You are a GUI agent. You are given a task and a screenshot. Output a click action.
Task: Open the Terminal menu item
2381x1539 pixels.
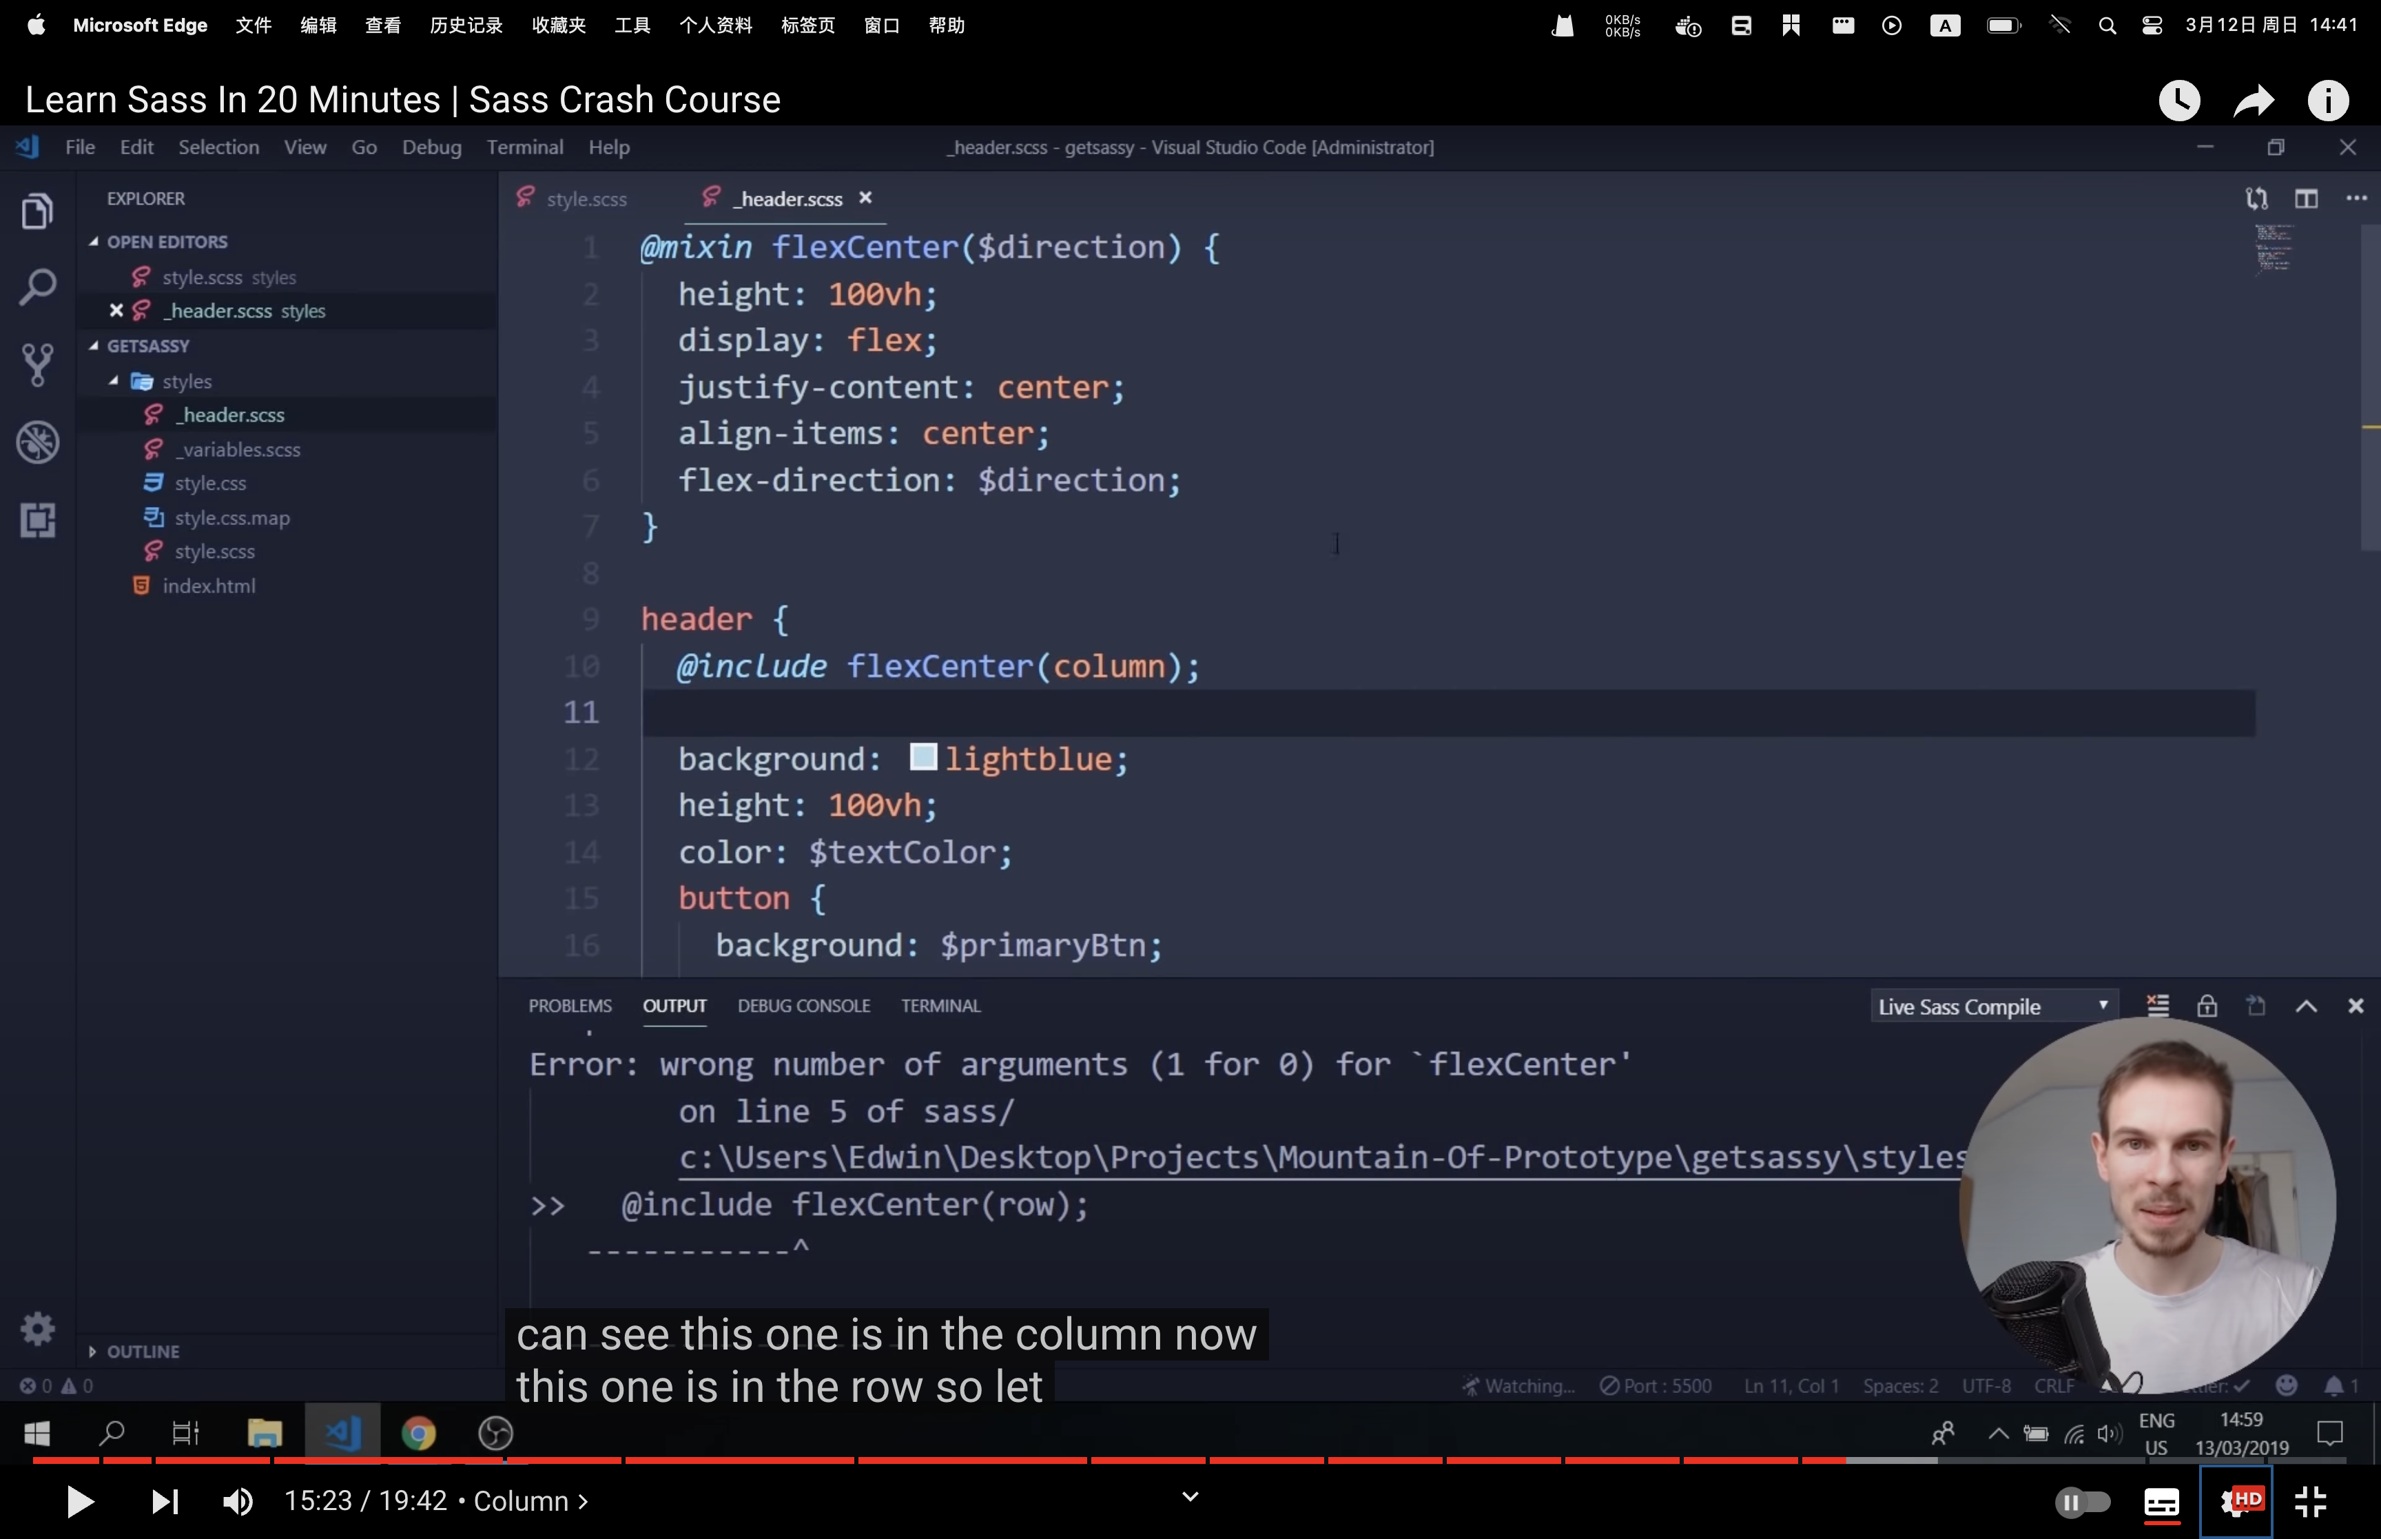522,147
